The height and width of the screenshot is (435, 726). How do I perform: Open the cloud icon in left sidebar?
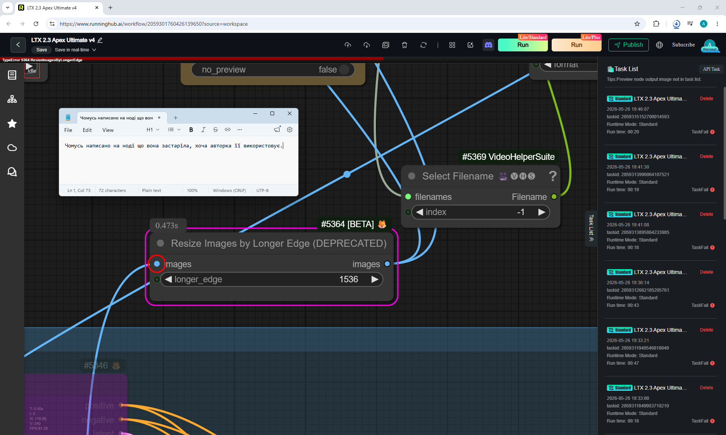[x=12, y=147]
